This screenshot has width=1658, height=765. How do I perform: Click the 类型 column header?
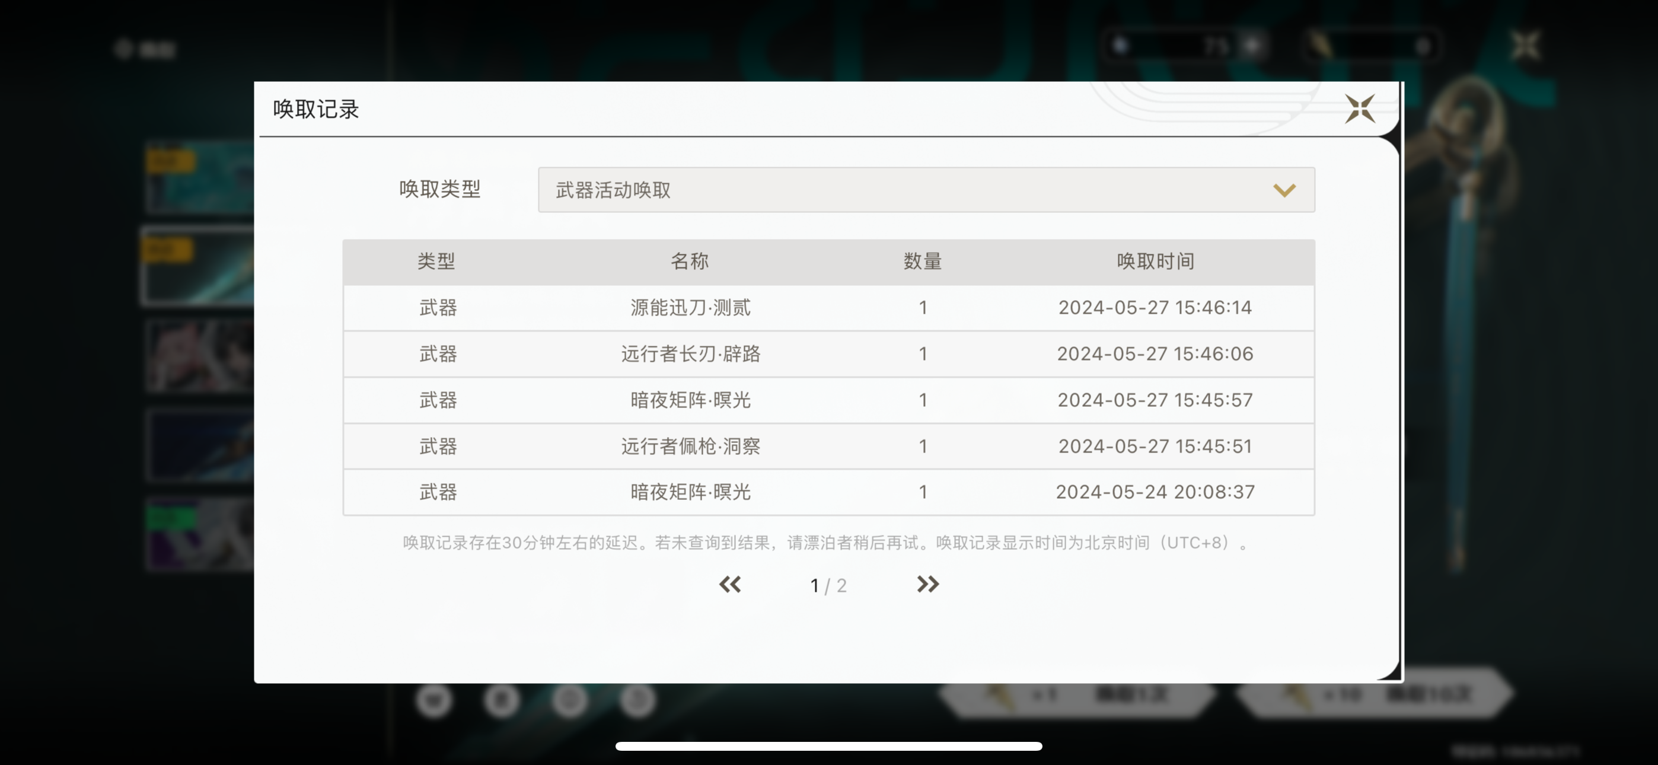(436, 262)
